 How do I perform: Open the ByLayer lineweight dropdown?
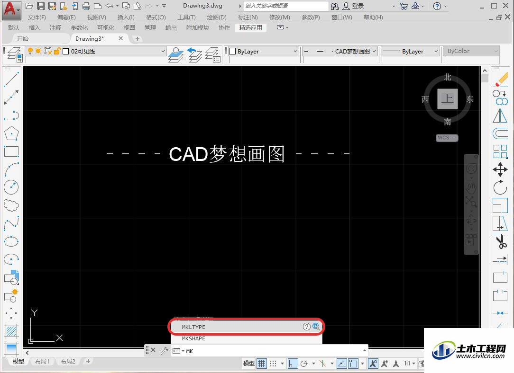click(436, 51)
